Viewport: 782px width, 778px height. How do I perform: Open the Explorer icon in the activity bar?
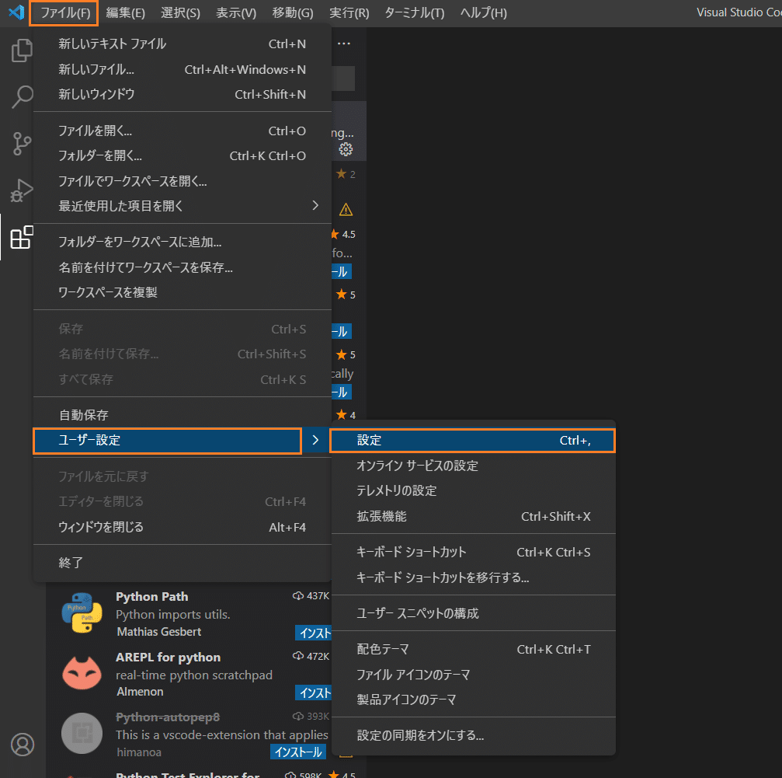22,50
